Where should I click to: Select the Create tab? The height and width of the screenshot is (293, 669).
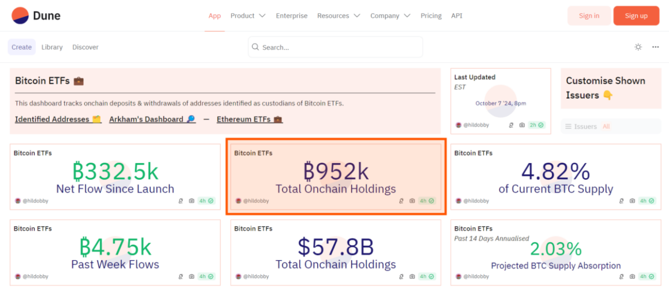coord(22,47)
